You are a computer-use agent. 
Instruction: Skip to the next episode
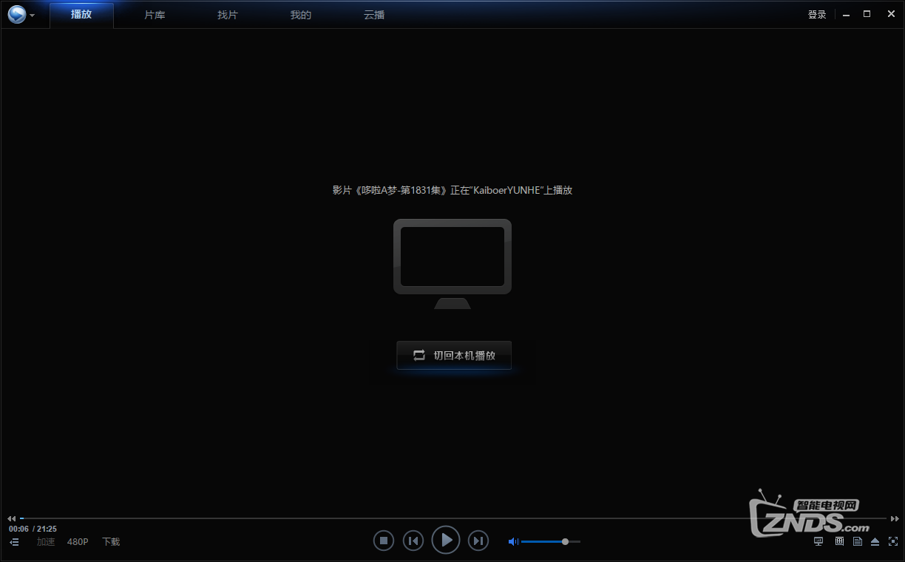pyautogui.click(x=478, y=541)
